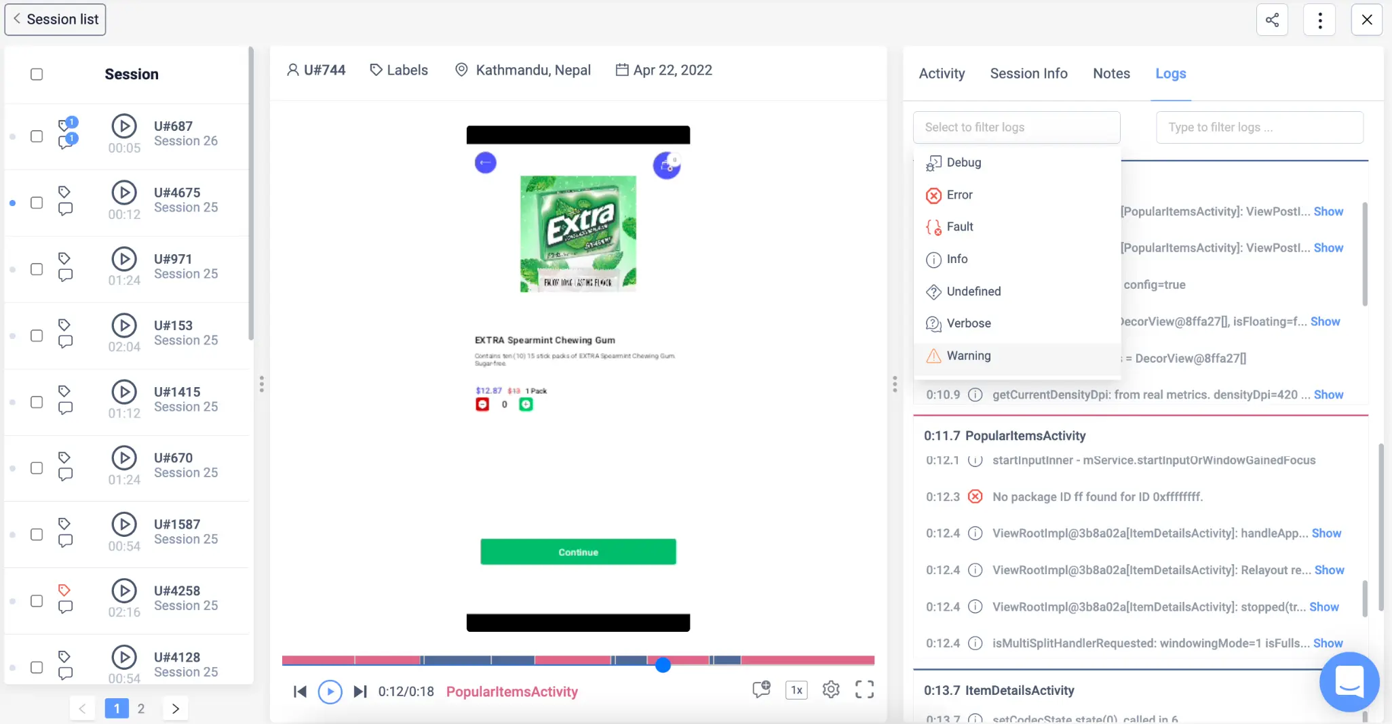Show full 'Relayout re...' log entry

click(x=1329, y=570)
